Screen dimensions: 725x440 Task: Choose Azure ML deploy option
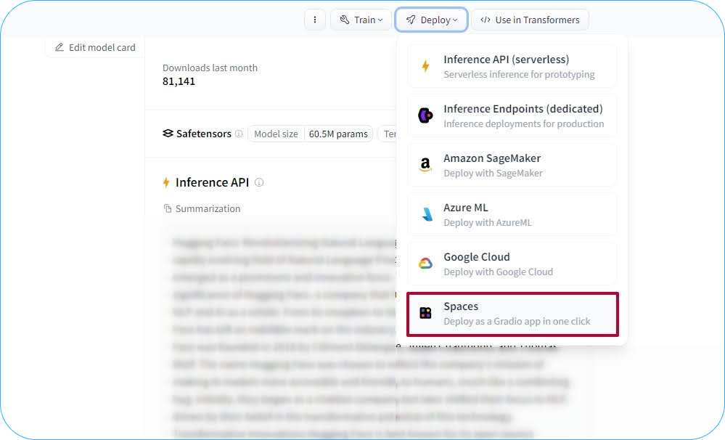coord(512,215)
